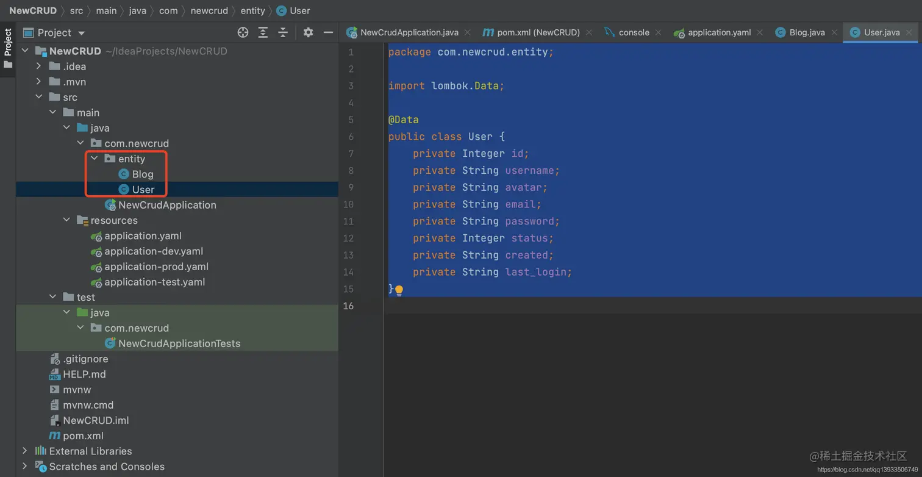
Task: Collapse the entity package
Action: (94, 159)
